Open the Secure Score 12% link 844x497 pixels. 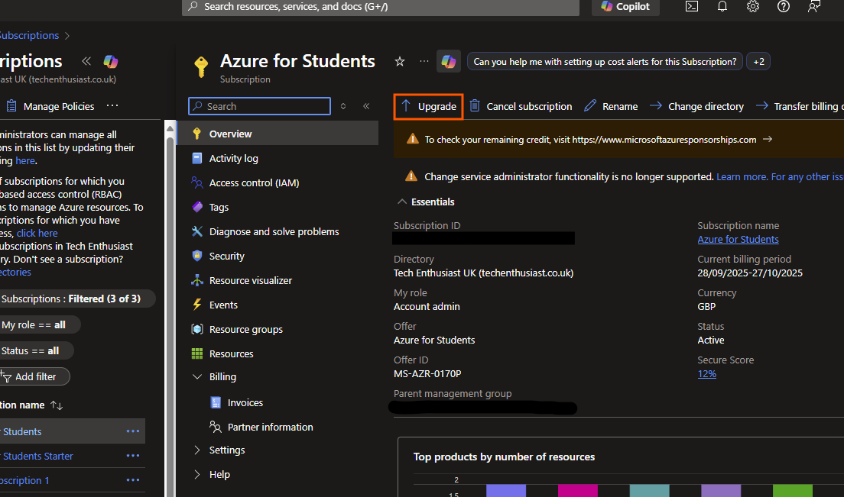[706, 373]
